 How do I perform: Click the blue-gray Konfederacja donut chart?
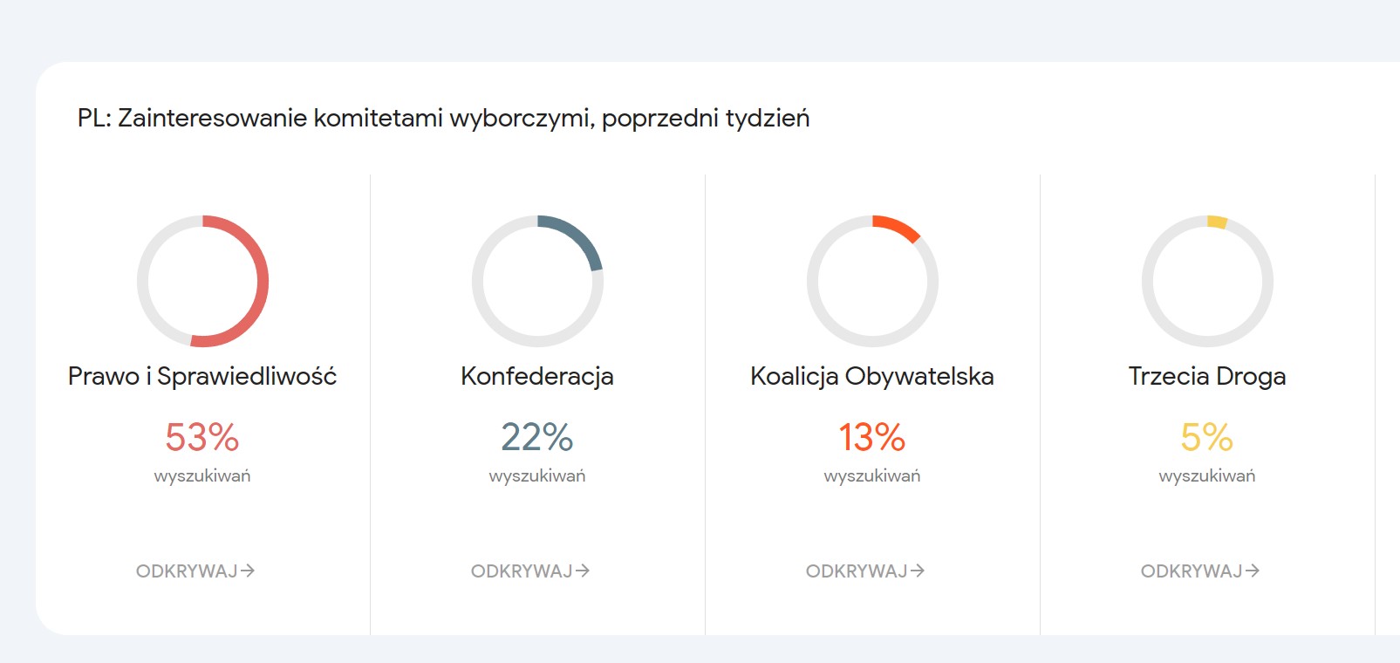coord(537,281)
